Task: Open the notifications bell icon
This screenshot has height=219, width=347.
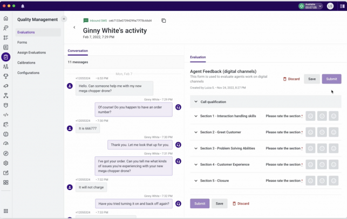Action: pos(23,6)
